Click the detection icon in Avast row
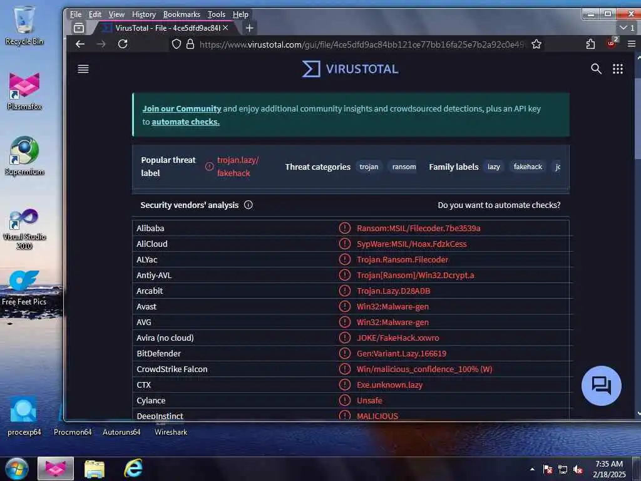Viewport: 641px width, 481px height. (x=345, y=306)
